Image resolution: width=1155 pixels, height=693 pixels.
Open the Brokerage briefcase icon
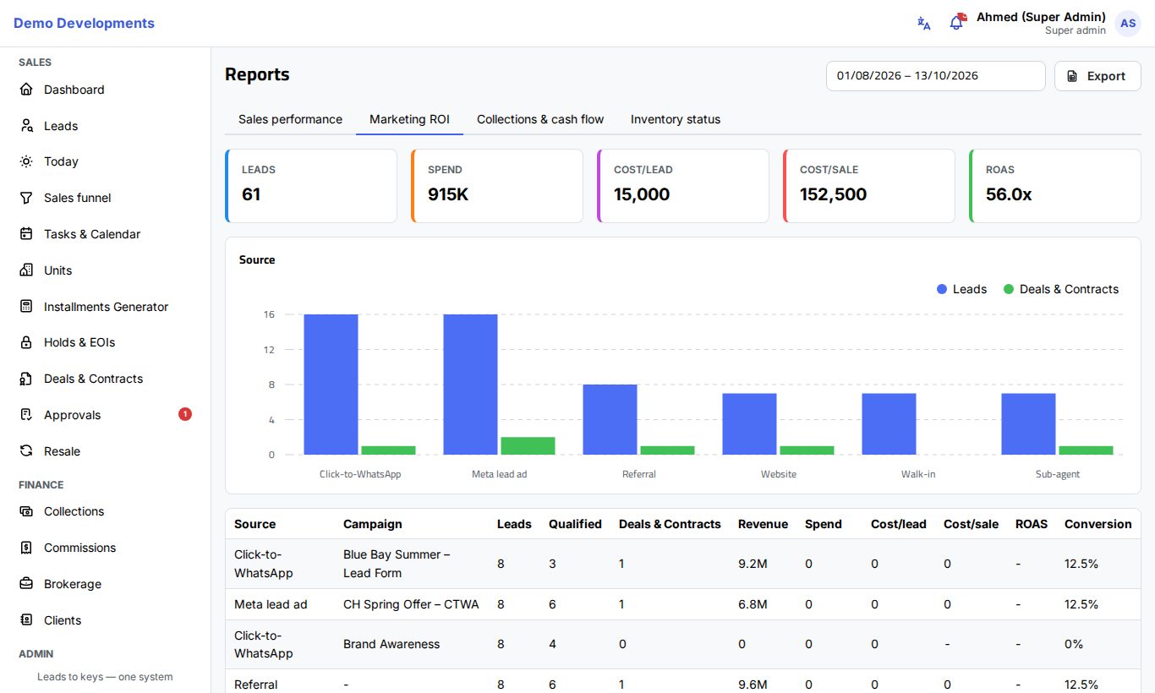[x=26, y=584]
